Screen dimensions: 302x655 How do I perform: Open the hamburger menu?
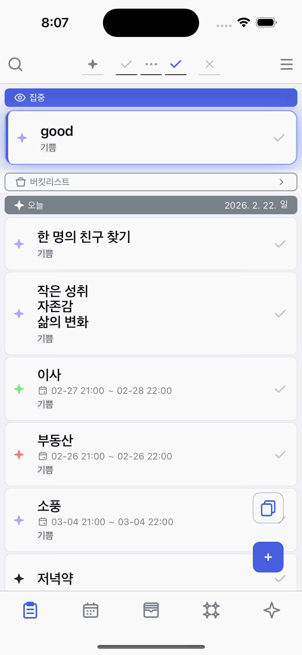click(286, 64)
